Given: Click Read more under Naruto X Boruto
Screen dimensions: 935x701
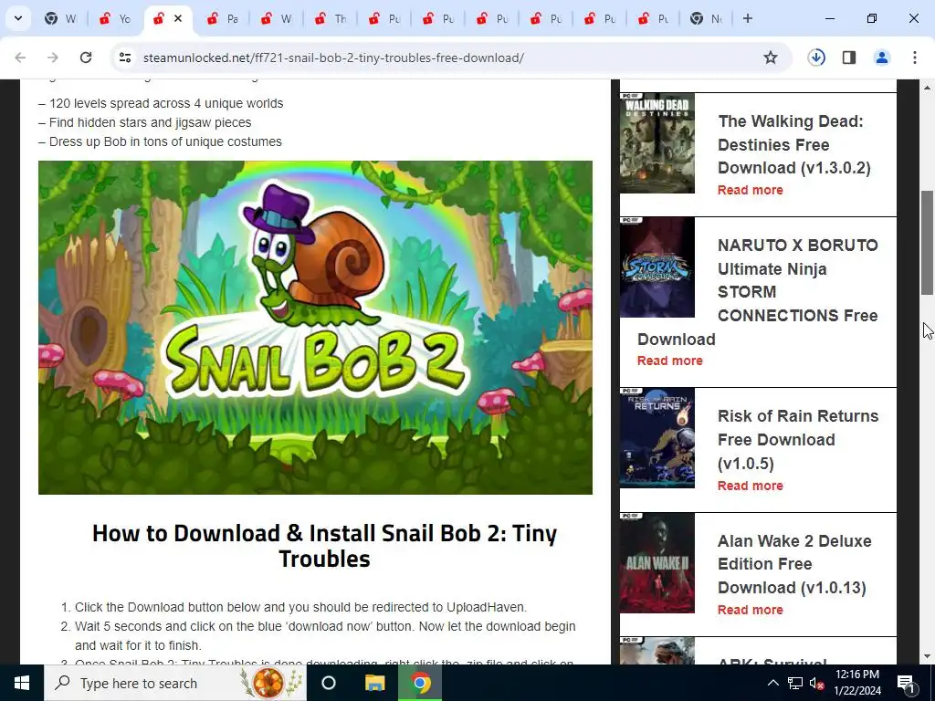Looking at the screenshot, I should (x=669, y=361).
